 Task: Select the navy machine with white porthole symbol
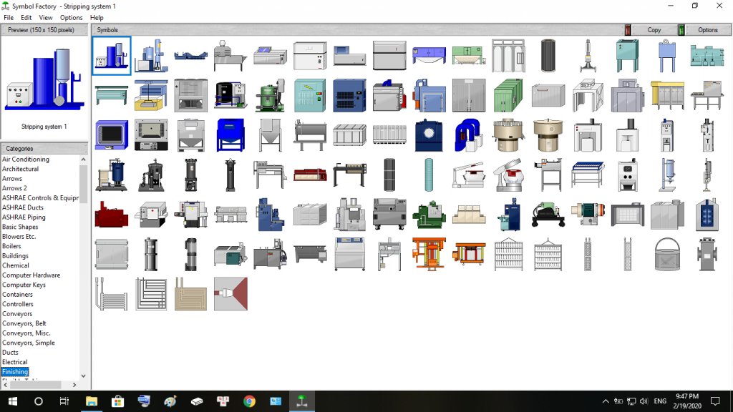[x=429, y=135]
